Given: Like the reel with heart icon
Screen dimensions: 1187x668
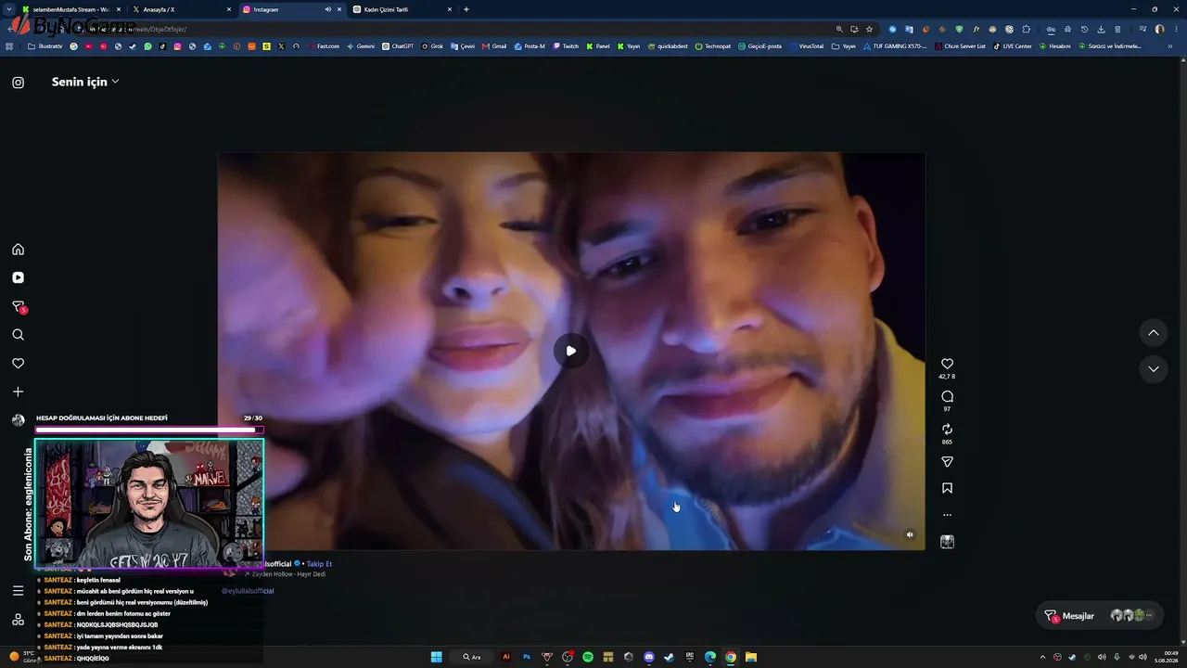Looking at the screenshot, I should 947,364.
